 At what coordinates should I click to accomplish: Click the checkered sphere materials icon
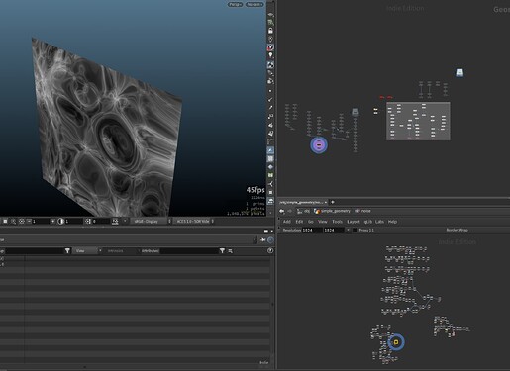[x=270, y=65]
